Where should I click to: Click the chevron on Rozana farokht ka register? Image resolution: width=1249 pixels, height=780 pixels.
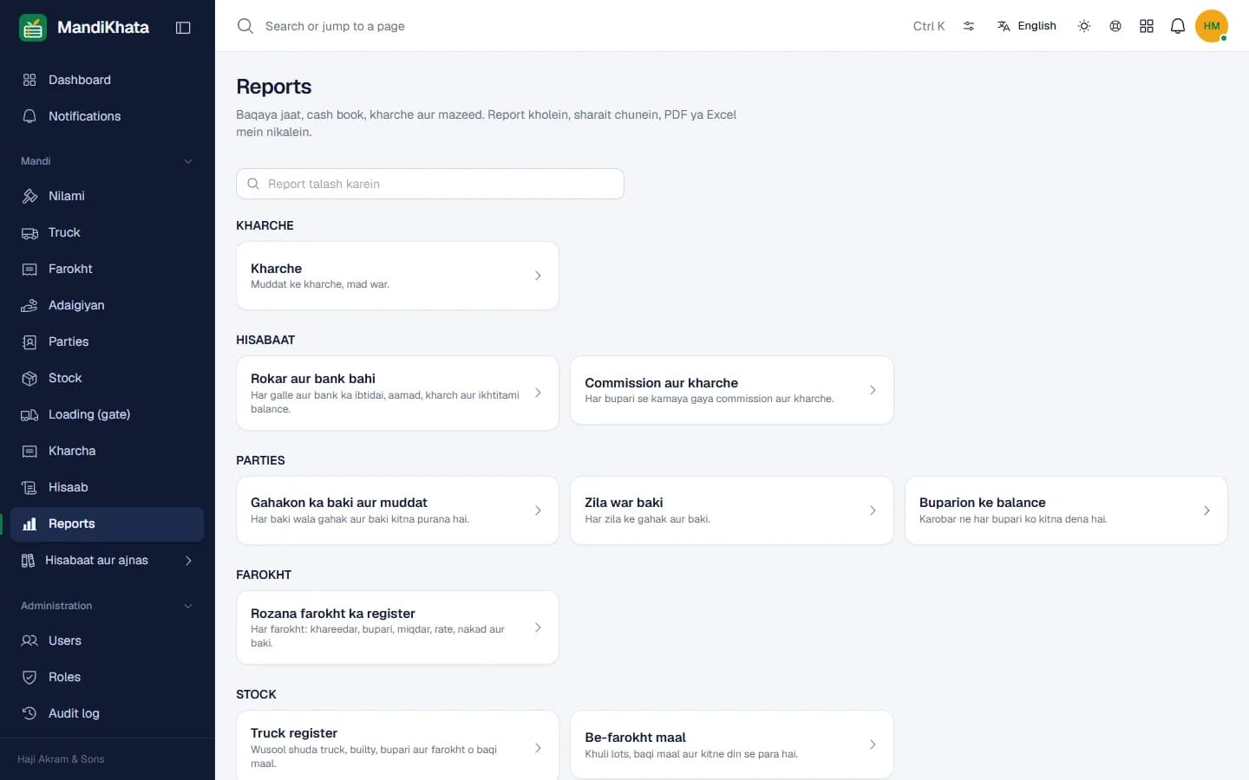538,627
